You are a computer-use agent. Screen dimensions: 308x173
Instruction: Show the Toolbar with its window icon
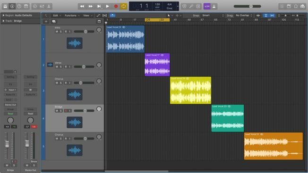point(26,6)
